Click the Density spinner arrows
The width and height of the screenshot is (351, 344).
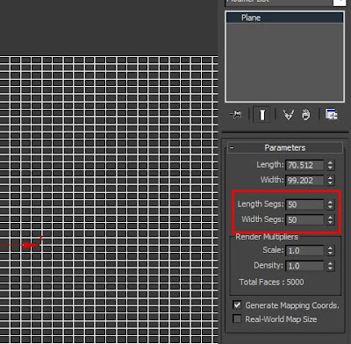click(330, 266)
